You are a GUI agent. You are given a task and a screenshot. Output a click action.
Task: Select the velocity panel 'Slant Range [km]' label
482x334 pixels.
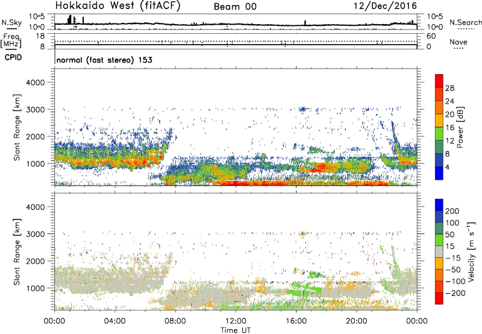coord(17,251)
